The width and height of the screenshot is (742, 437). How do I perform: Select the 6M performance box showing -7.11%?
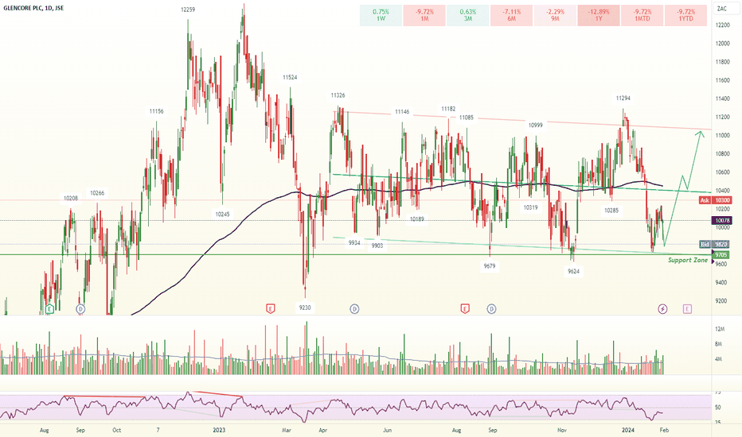[512, 15]
